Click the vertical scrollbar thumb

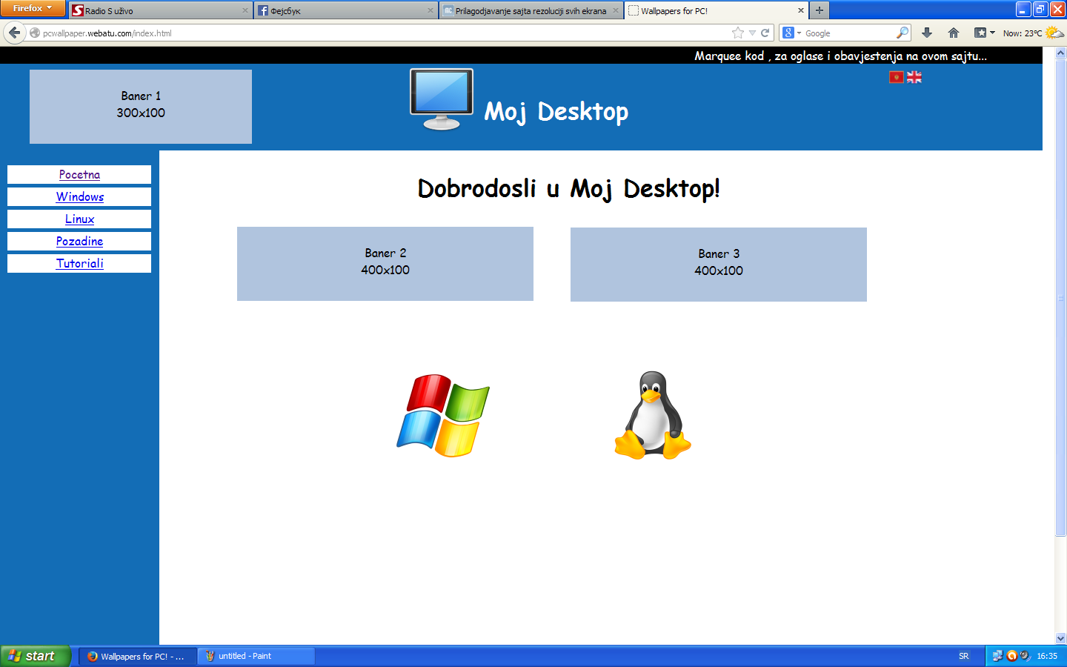click(x=1060, y=297)
